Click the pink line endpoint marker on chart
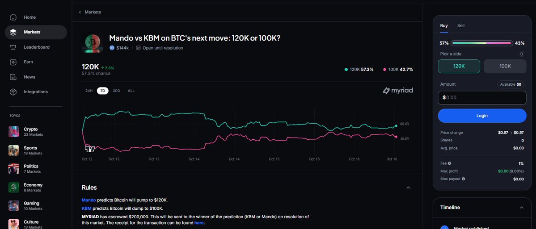 (396, 137)
